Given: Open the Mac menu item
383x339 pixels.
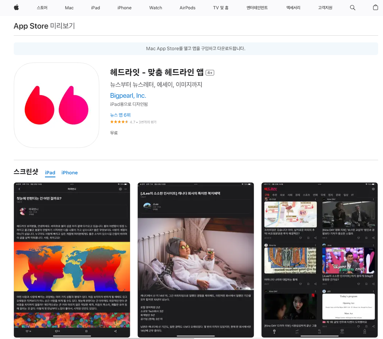Looking at the screenshot, I should pyautogui.click(x=69, y=8).
